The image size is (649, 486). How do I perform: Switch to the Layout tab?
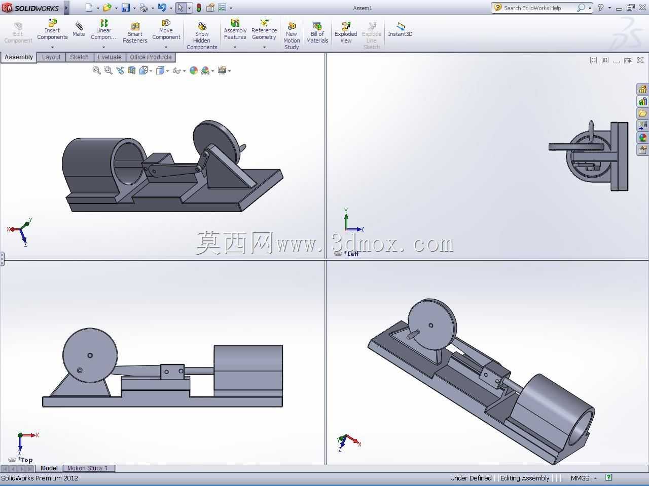[x=51, y=57]
